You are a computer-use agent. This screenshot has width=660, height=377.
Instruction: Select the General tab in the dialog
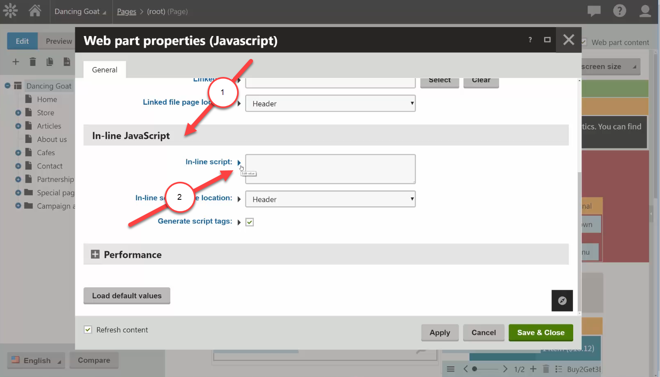(x=104, y=70)
